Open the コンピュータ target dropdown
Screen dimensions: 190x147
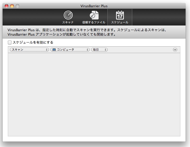pyautogui.click(x=70, y=50)
